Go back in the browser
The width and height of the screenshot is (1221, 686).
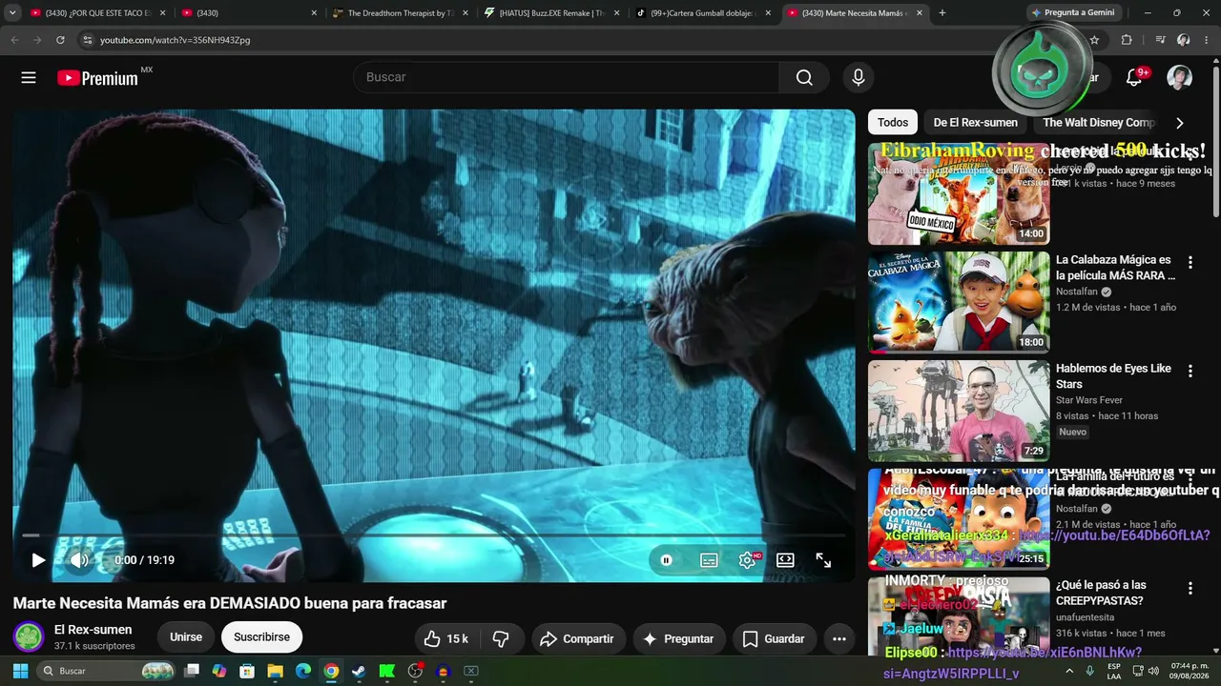coord(14,40)
